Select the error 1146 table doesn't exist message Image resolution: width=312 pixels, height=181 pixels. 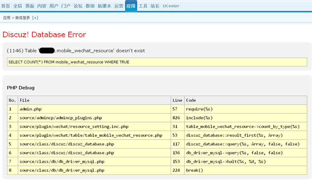76,51
